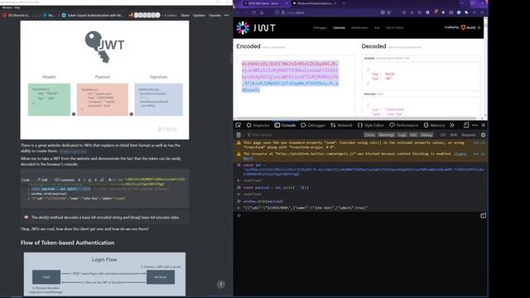
Task: Switch to the Network devtools tab
Action: [341, 125]
